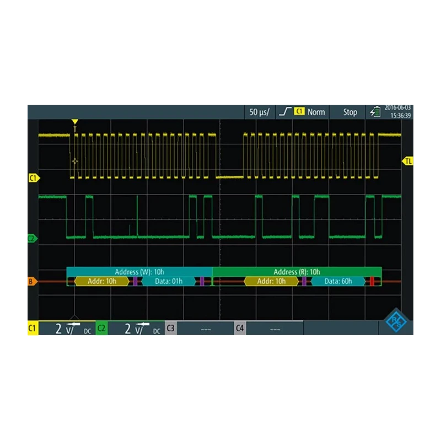
Task: Select the C2 channel ground level marker
Action: coord(33,239)
